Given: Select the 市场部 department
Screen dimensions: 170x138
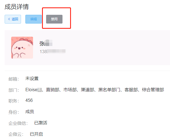Looking at the screenshot, I should click(70, 90).
